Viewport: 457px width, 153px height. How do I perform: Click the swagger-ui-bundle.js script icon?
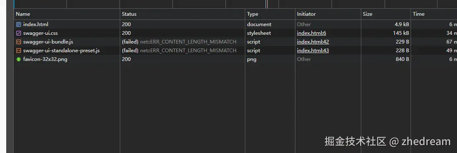pos(19,42)
